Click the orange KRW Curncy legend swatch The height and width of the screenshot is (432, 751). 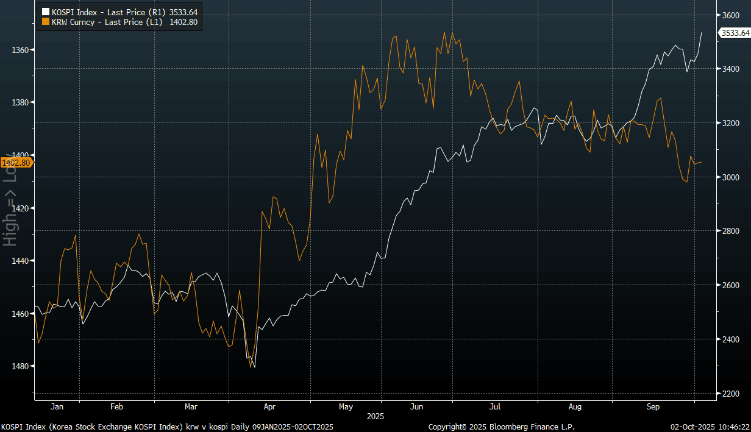point(44,22)
